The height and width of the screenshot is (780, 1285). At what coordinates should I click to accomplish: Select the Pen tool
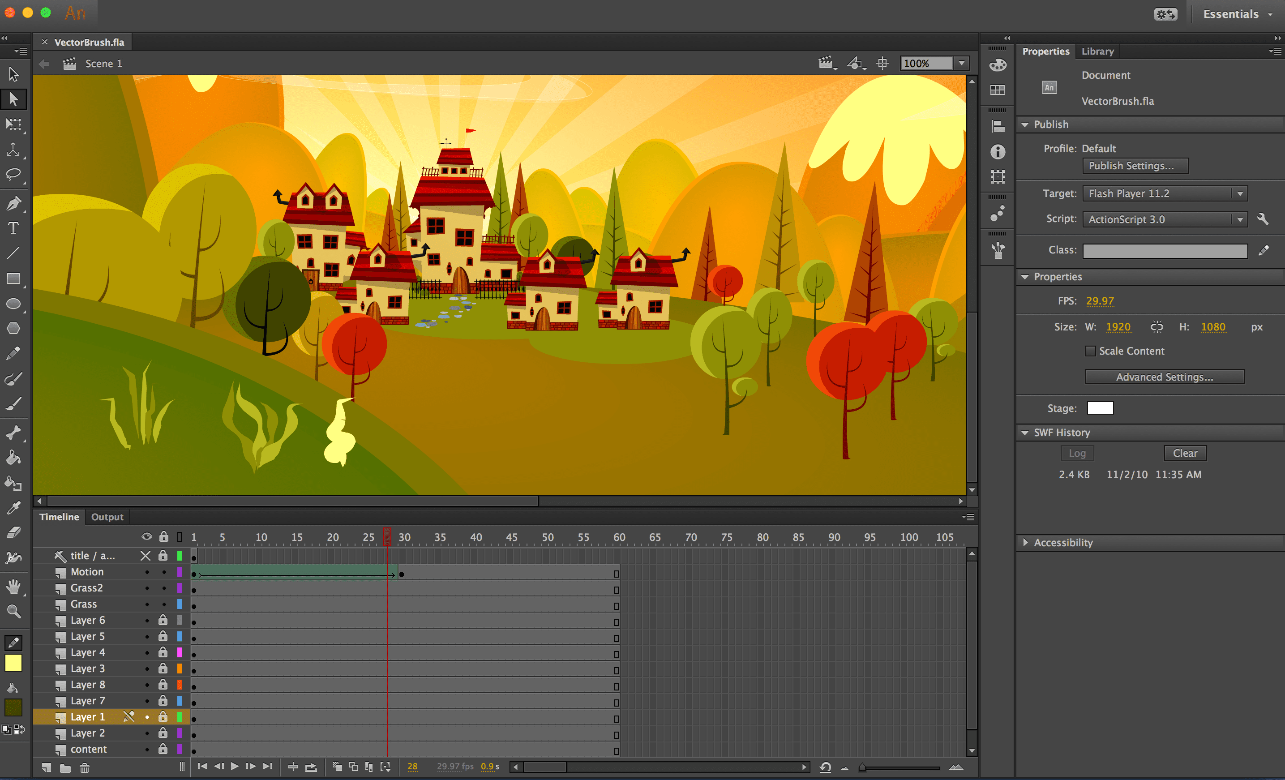pyautogui.click(x=13, y=203)
